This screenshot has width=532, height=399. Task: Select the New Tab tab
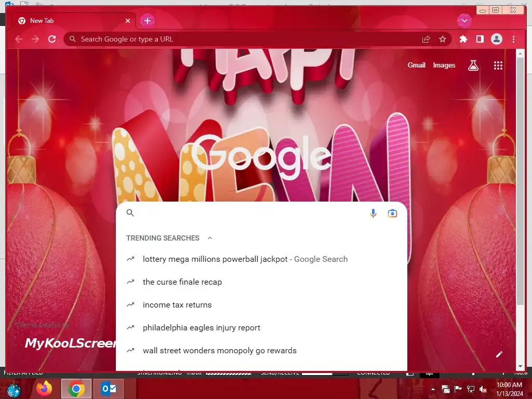(x=74, y=21)
